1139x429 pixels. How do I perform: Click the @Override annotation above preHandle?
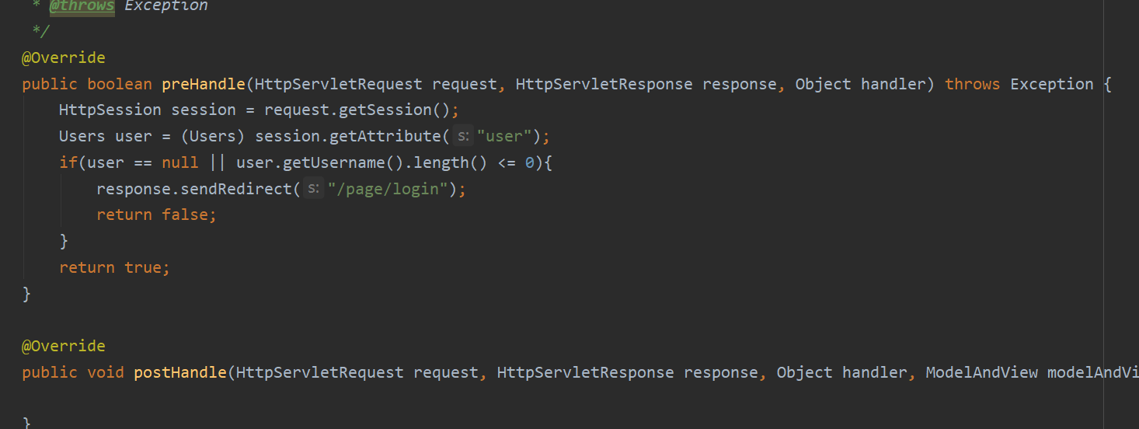[x=64, y=58]
